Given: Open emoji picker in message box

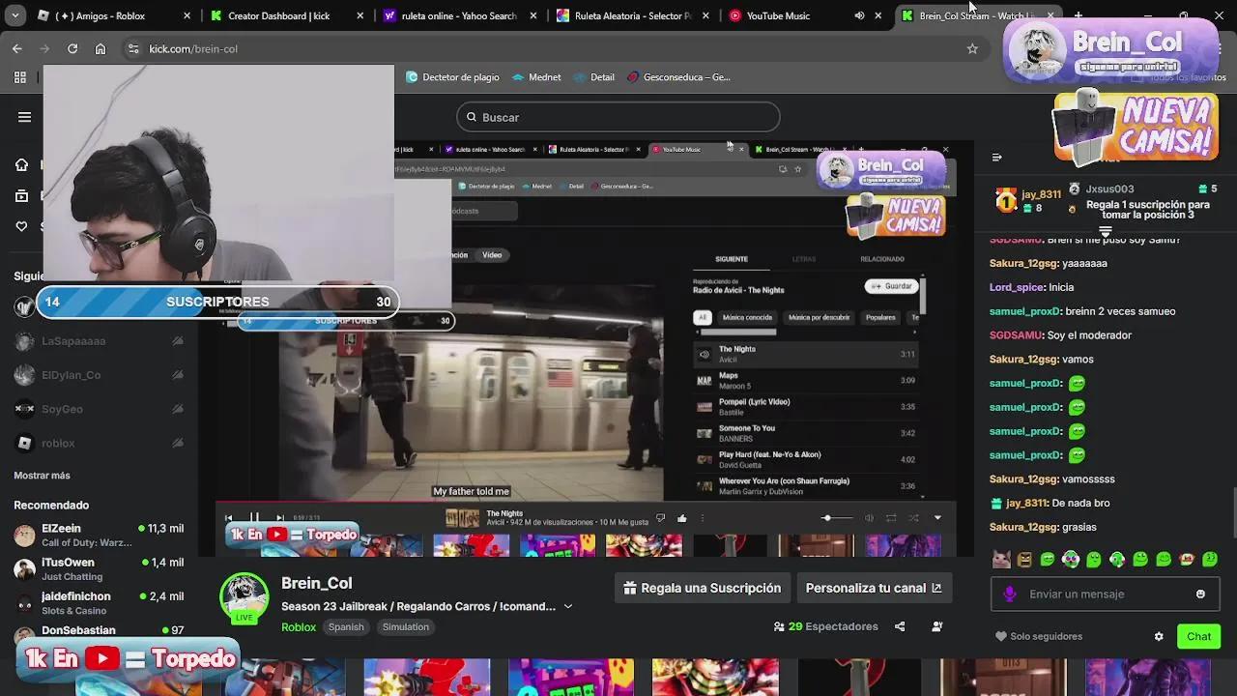Looking at the screenshot, I should (x=1200, y=594).
